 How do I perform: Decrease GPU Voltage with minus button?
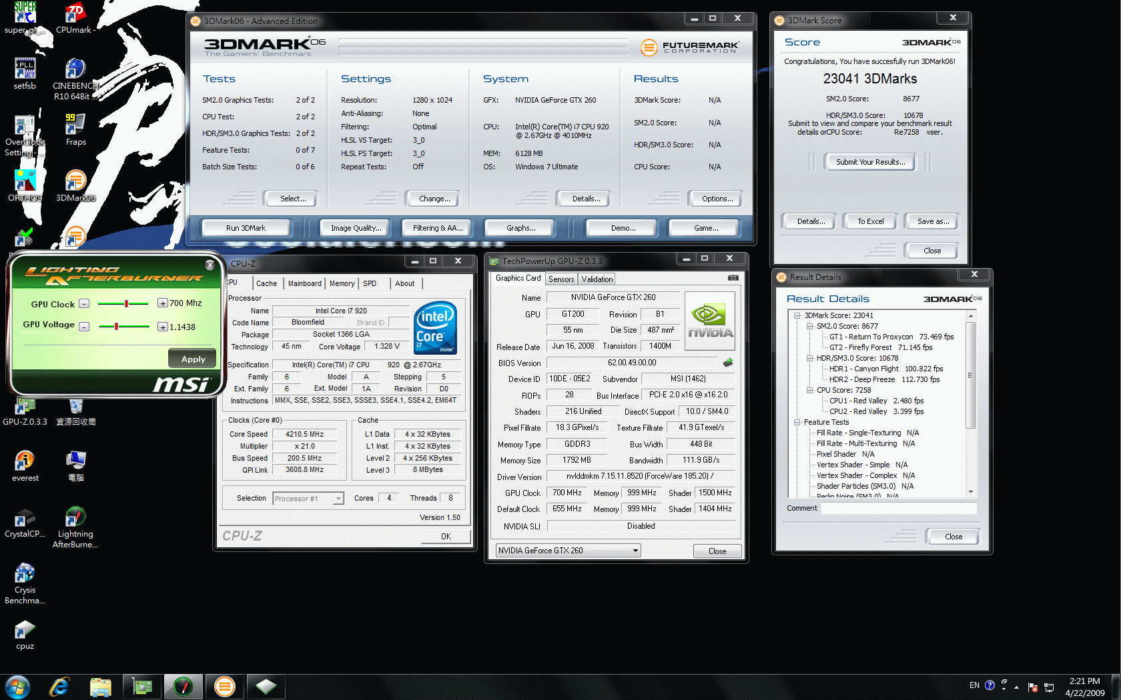(x=84, y=327)
